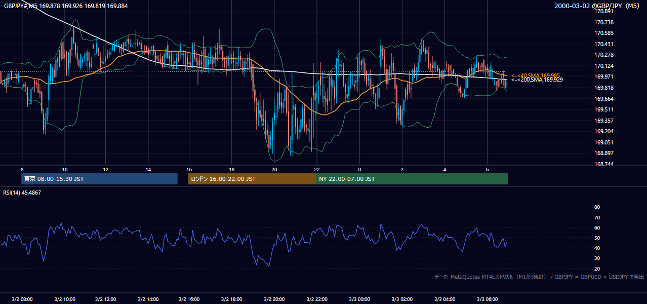The height and width of the screenshot is (304, 647).
Task: Click the 170.738 price axis label
Action: tap(604, 22)
